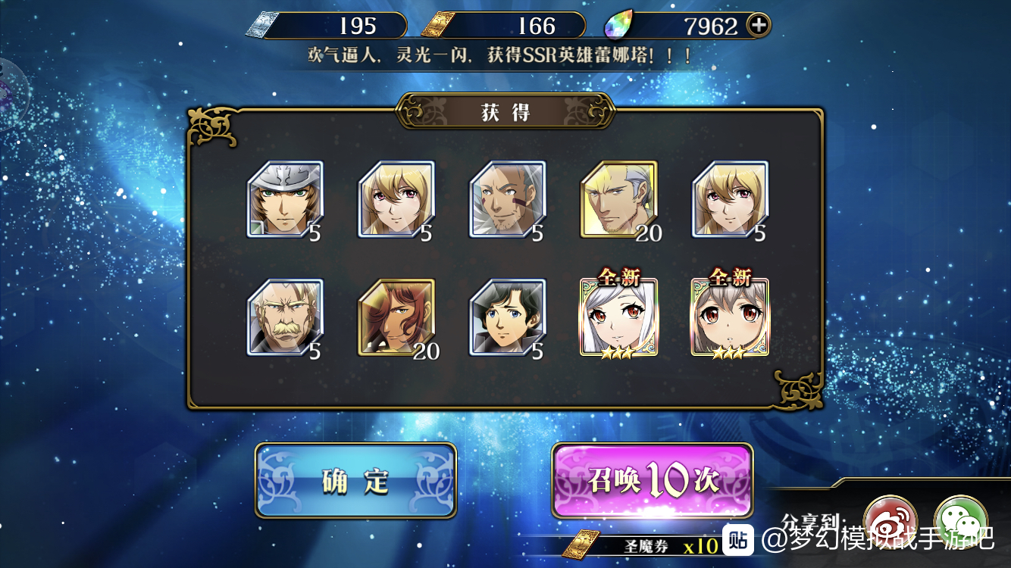Image resolution: width=1011 pixels, height=568 pixels.
Task: Tap the rainbow crystal currency icon
Action: [618, 27]
